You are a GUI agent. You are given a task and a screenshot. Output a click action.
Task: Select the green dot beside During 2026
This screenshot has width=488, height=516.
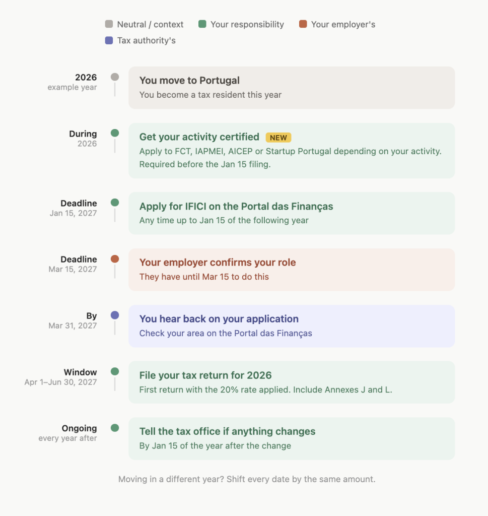115,133
